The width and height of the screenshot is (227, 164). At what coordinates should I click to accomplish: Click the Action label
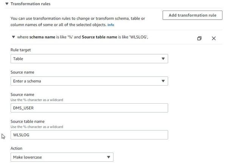click(x=17, y=149)
